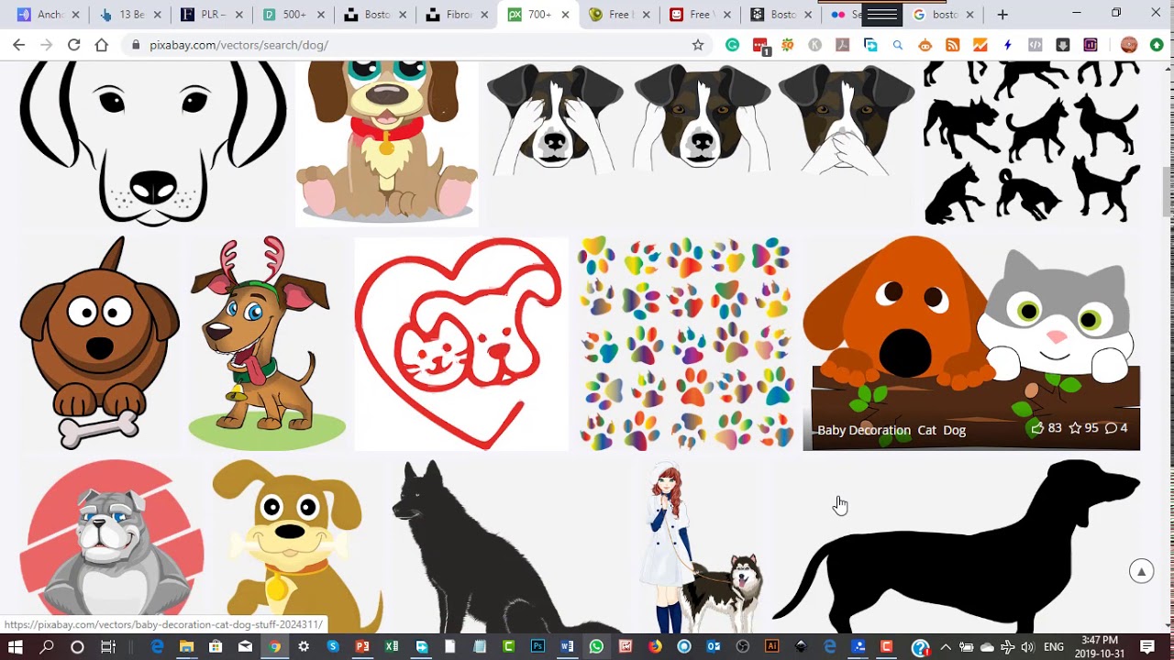1174x660 pixels.
Task: Click the blue lightning bolt extension
Action: point(1007,44)
